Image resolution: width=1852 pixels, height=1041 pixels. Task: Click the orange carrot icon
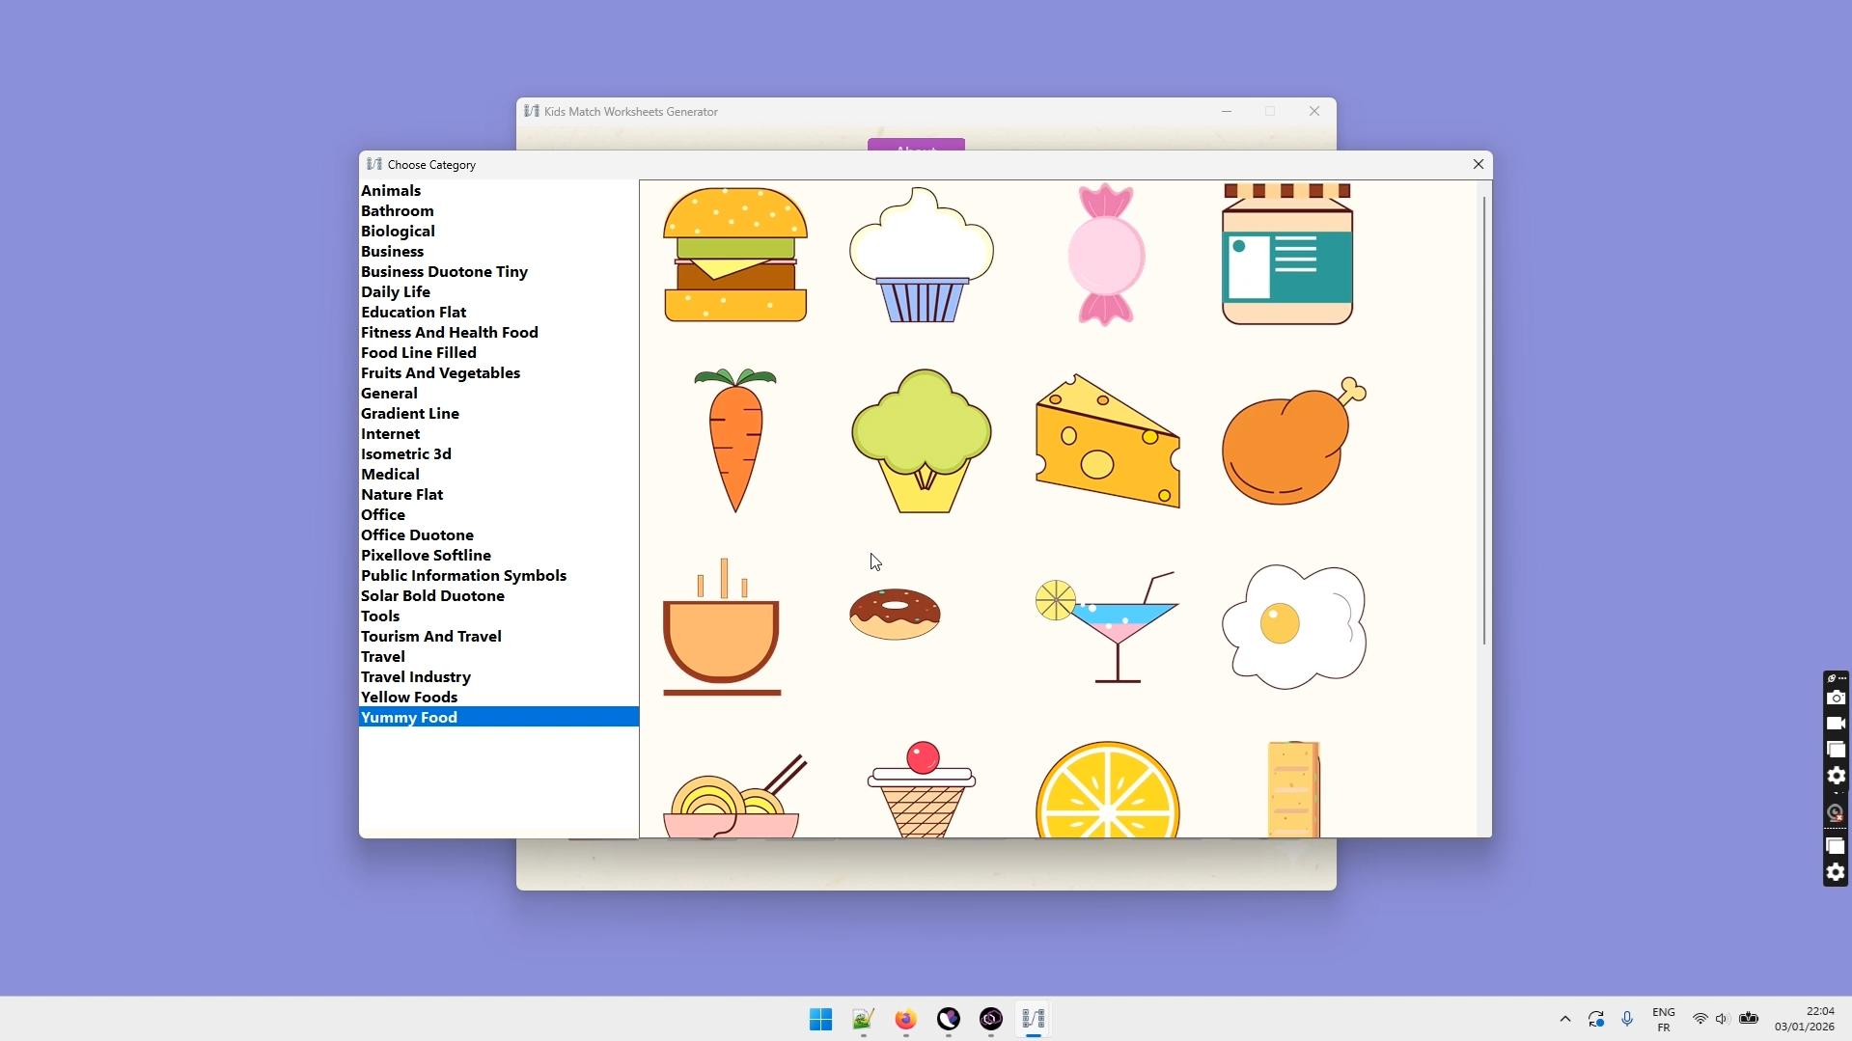(x=734, y=440)
